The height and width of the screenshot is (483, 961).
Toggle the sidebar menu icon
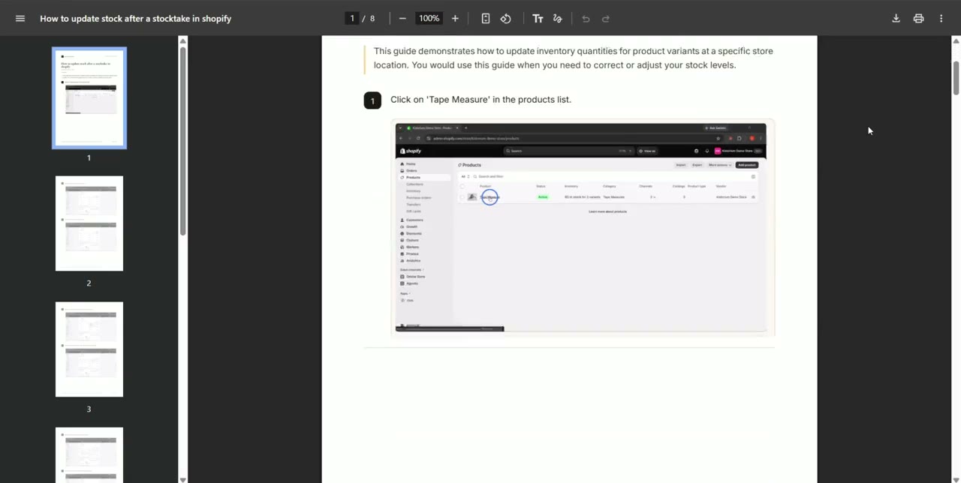point(20,18)
